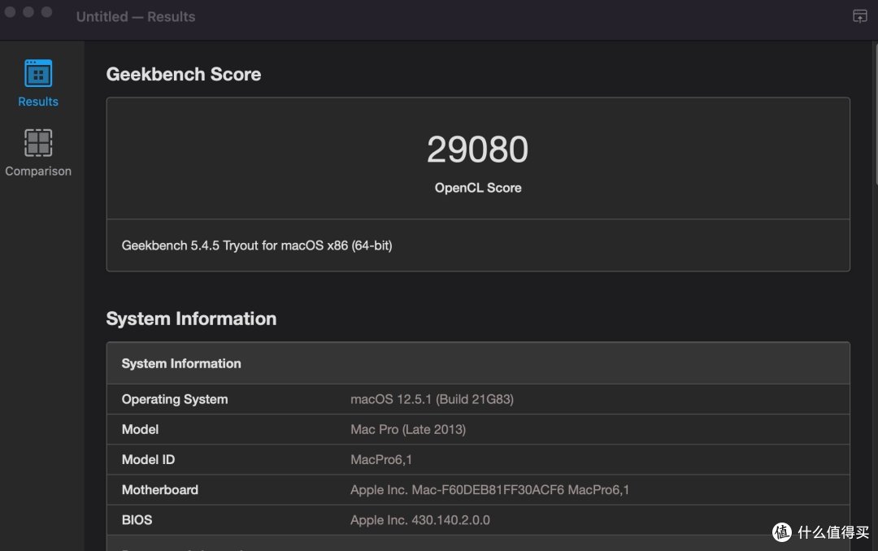
Task: Select the BIOS value 430.140.2.0.0
Action: [450, 520]
